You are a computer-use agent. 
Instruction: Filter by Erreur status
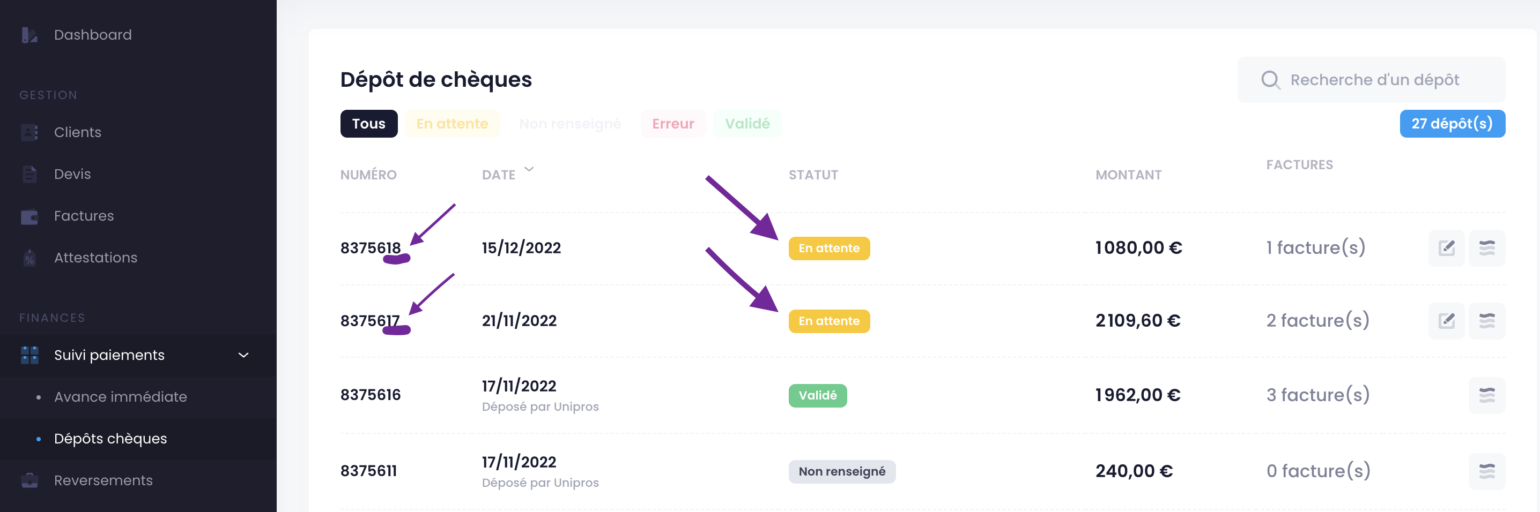pyautogui.click(x=673, y=124)
